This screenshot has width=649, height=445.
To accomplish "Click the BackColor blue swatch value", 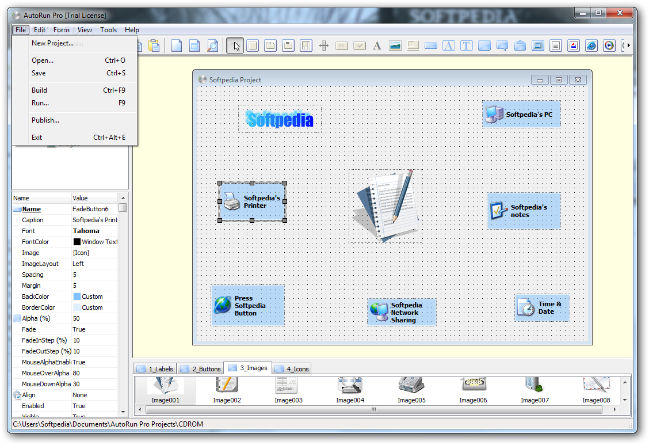I will 77,296.
